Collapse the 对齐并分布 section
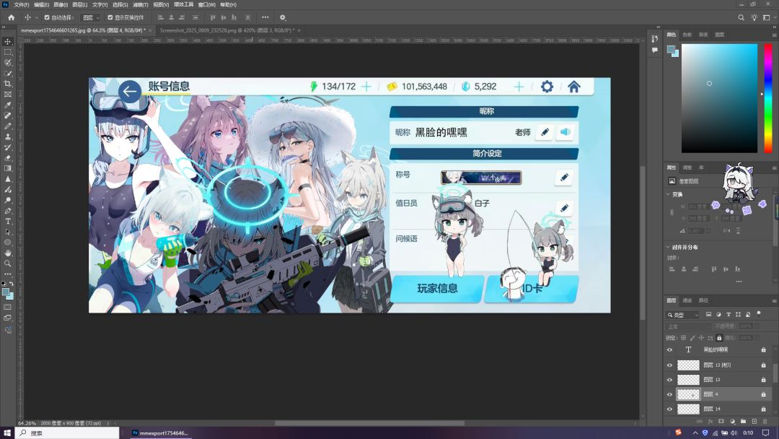This screenshot has width=779, height=439. pos(668,247)
